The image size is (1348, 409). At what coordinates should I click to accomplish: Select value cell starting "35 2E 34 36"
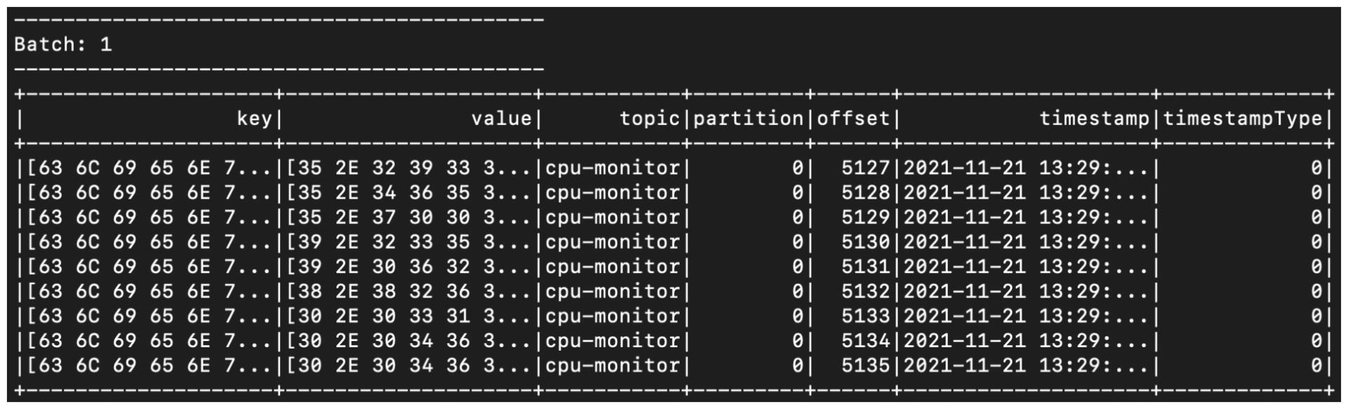click(x=408, y=193)
